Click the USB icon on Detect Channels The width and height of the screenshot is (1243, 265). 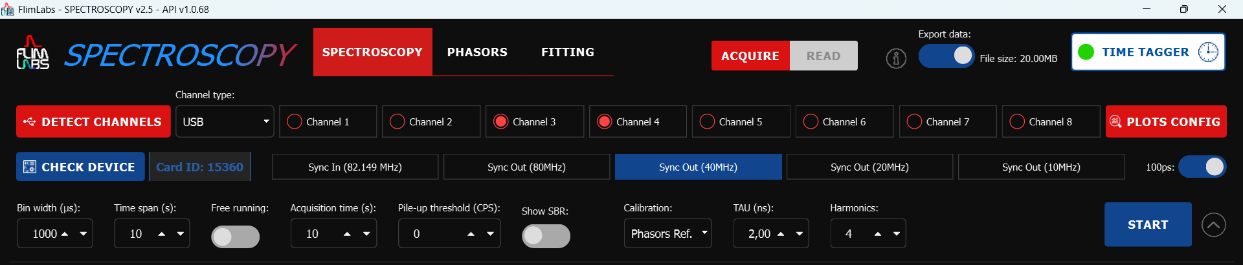tap(29, 122)
